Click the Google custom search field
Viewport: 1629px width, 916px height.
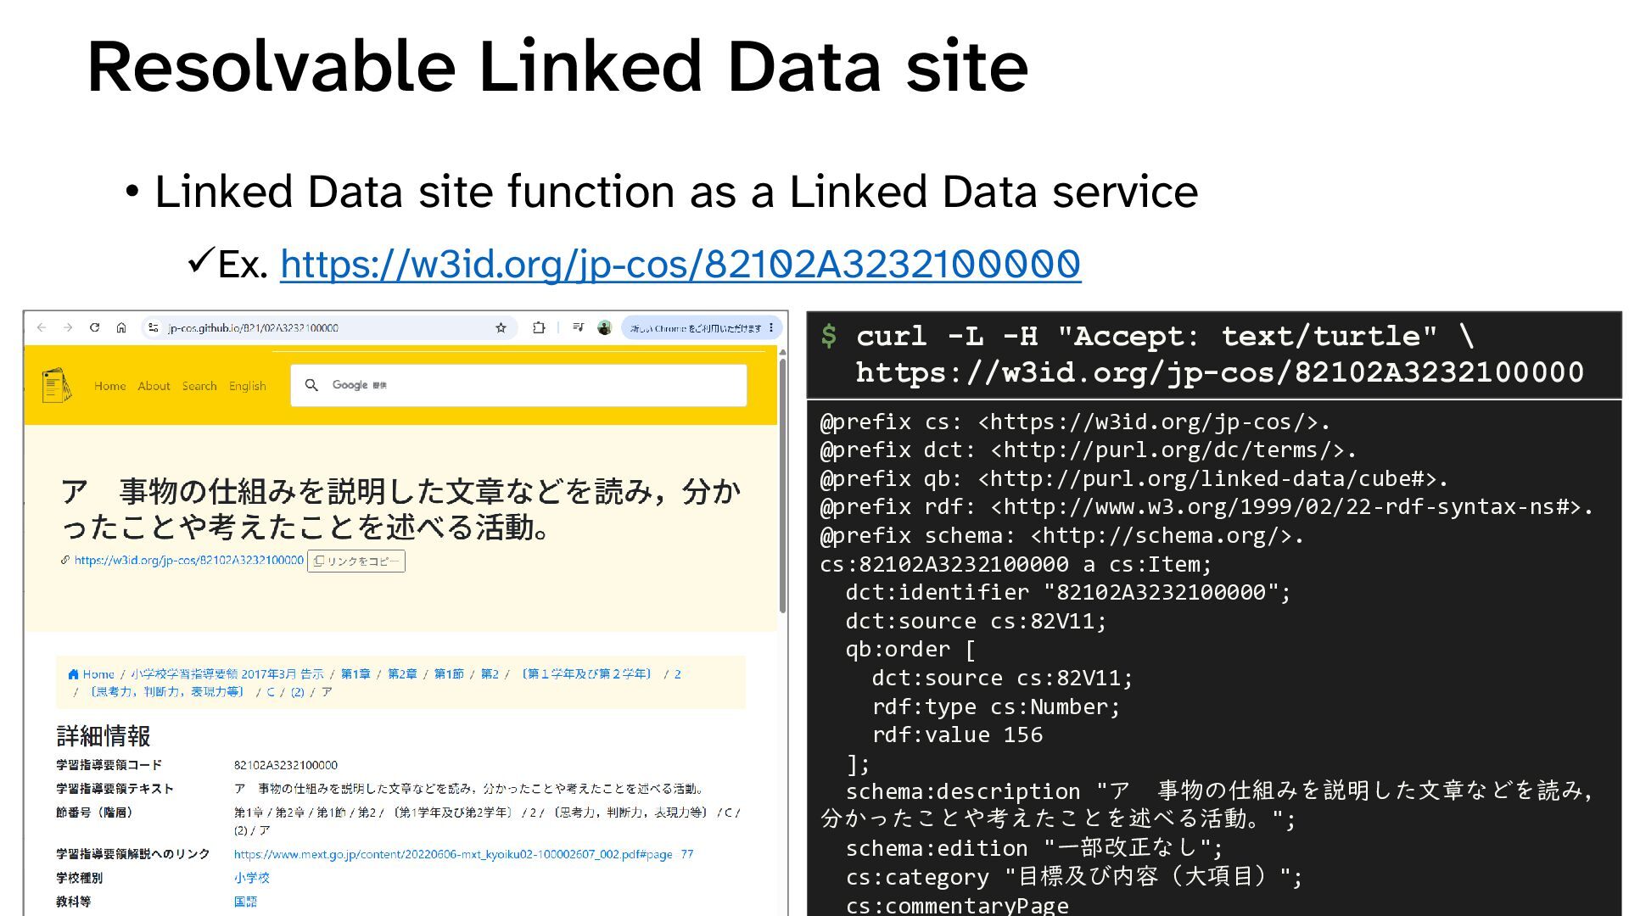coord(518,385)
